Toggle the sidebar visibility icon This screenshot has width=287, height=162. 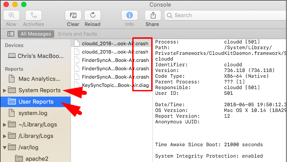point(11,34)
